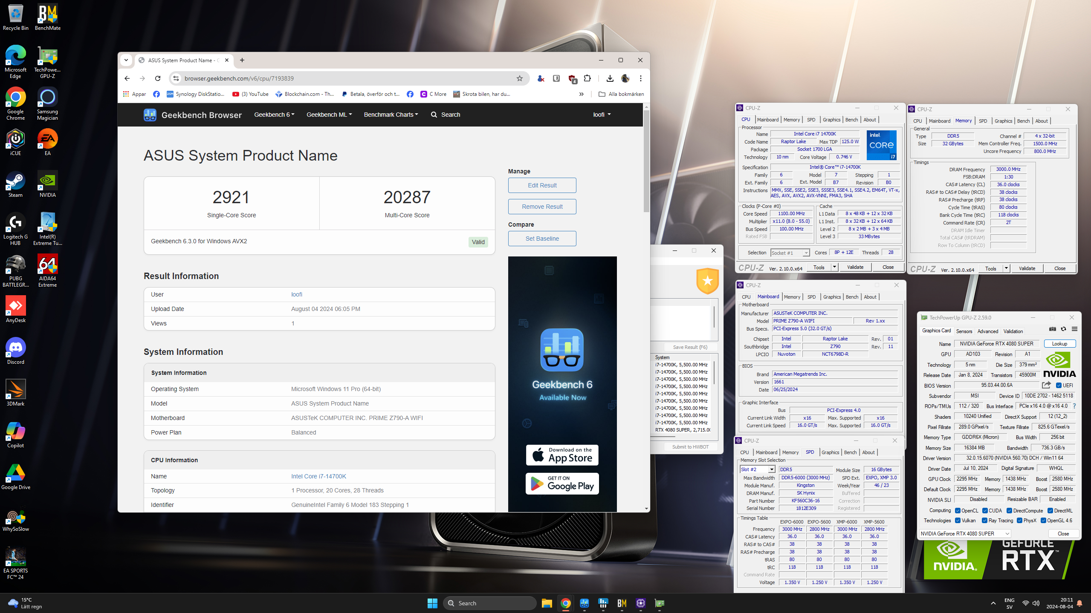The image size is (1091, 613).
Task: Open File Explorer from the taskbar
Action: coord(547,603)
